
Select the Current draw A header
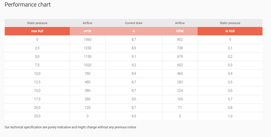(134, 31)
